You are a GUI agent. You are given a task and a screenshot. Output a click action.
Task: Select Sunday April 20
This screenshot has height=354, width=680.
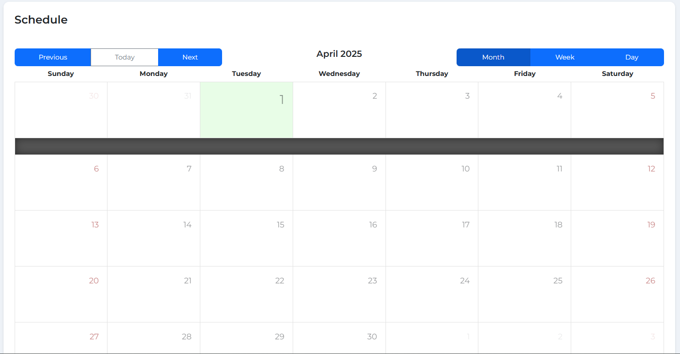coord(61,294)
